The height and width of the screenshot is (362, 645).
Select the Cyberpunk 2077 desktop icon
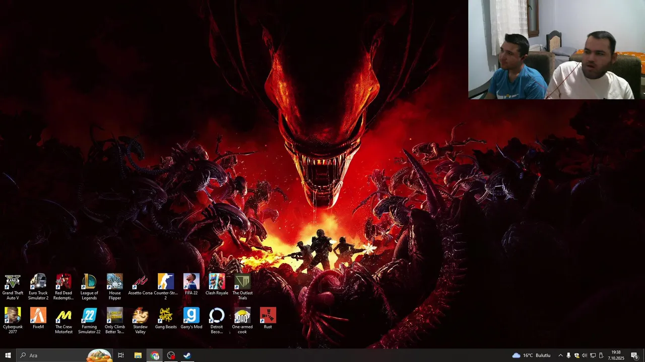(x=13, y=321)
